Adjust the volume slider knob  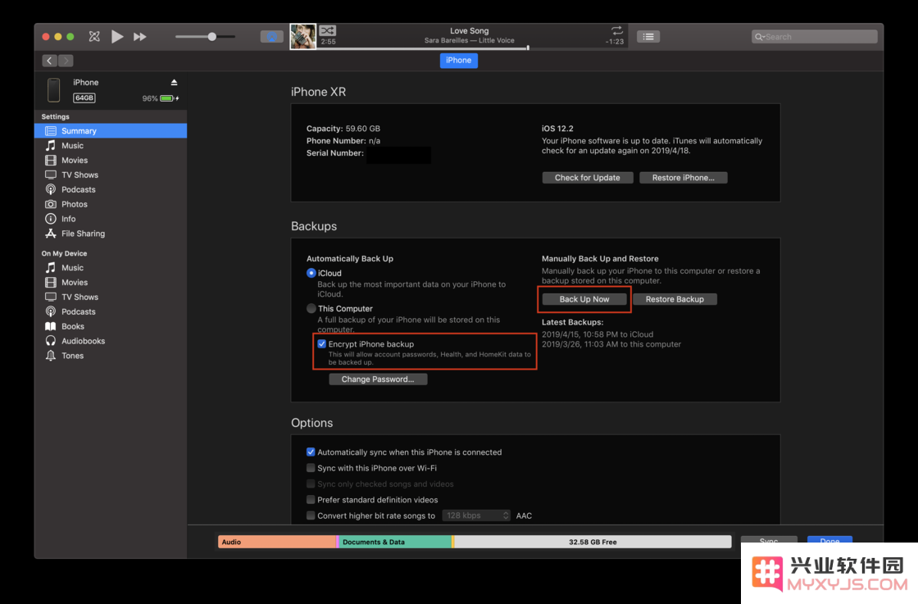(212, 36)
